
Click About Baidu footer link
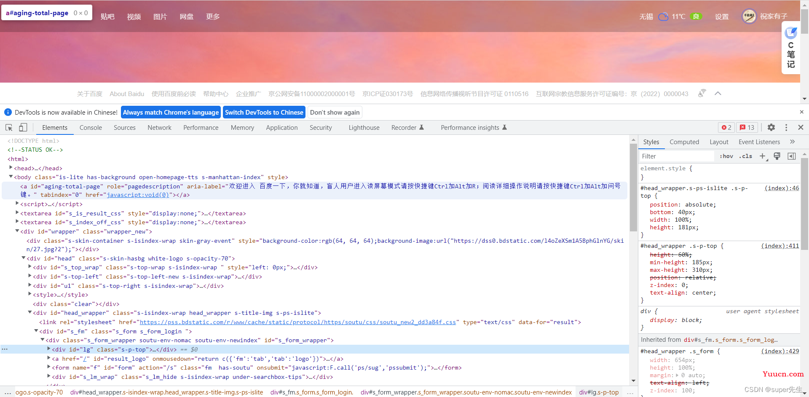(x=127, y=94)
